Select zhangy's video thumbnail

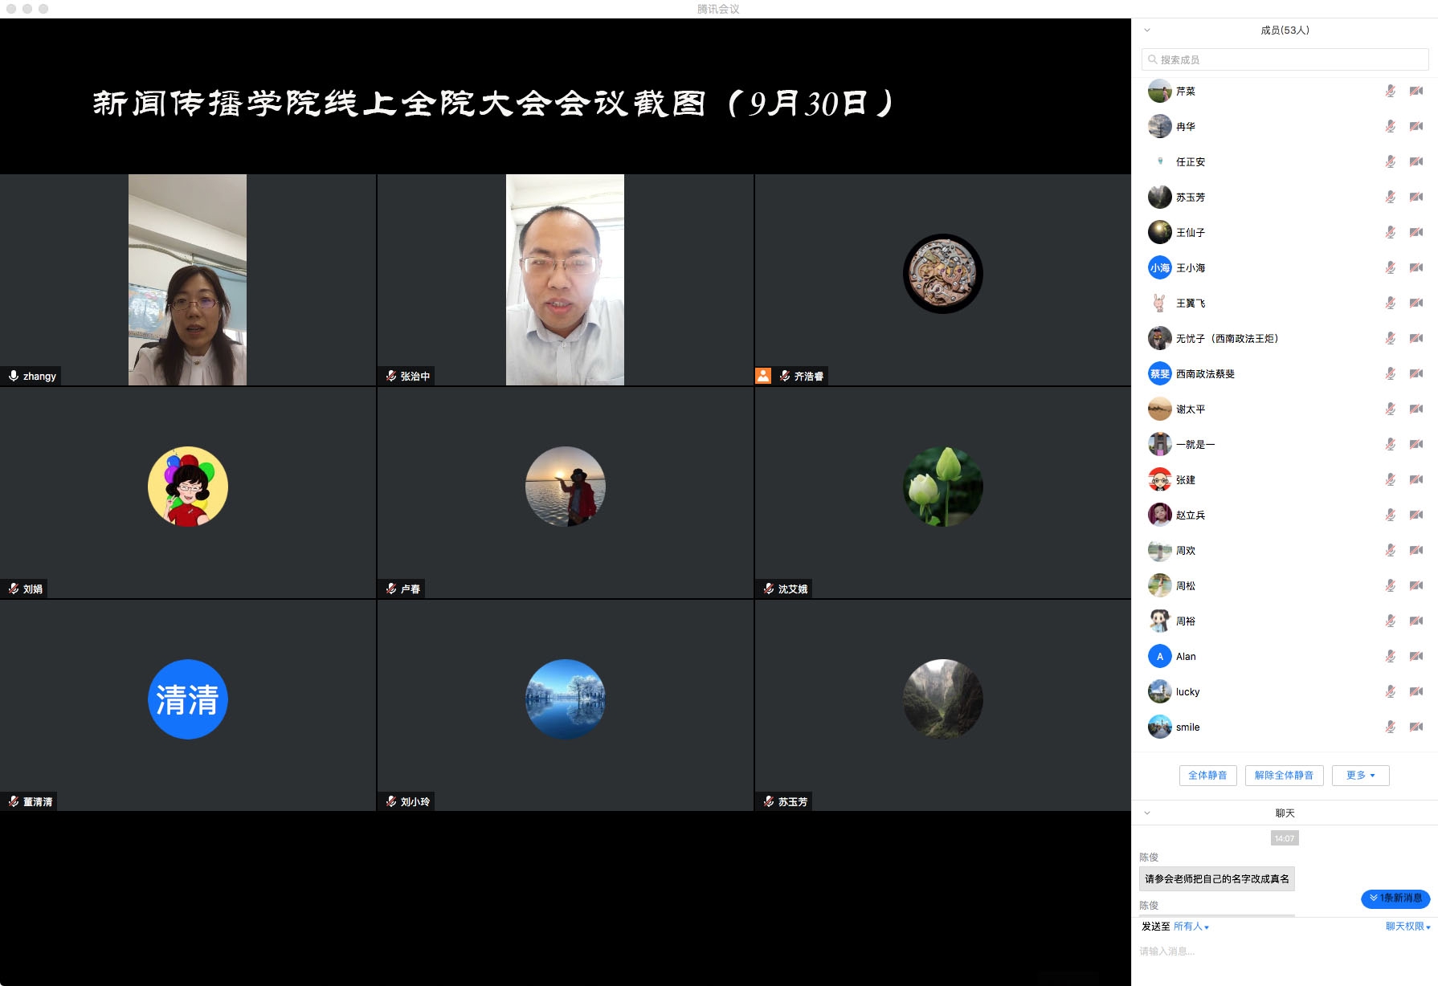point(188,280)
